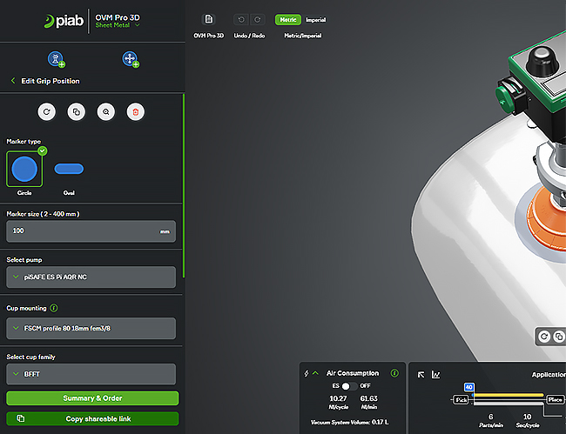Select the Oval marker type

coord(69,169)
